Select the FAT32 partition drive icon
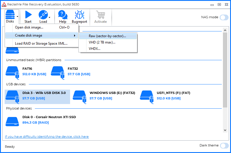231x153 pixels. pyautogui.click(x=58, y=73)
